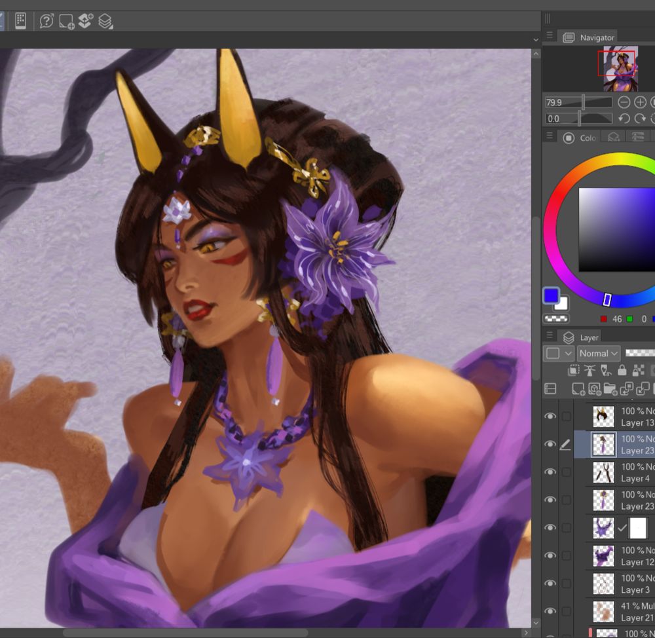Open the palette color dropdown in Layer panel
The width and height of the screenshot is (655, 638).
click(559, 354)
